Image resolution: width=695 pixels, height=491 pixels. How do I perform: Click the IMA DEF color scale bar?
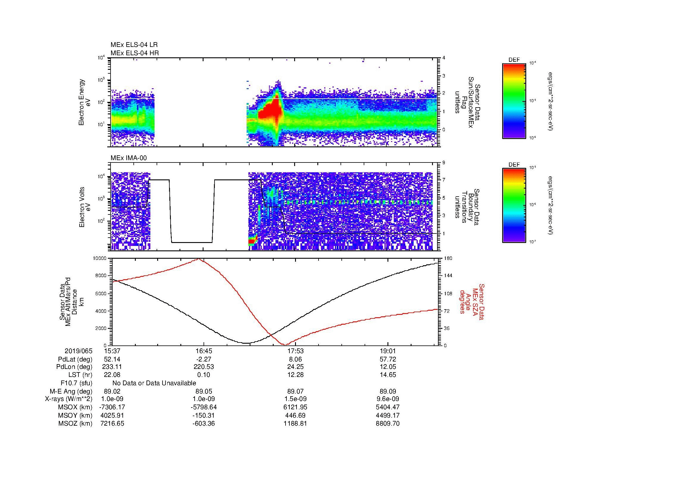point(514,206)
